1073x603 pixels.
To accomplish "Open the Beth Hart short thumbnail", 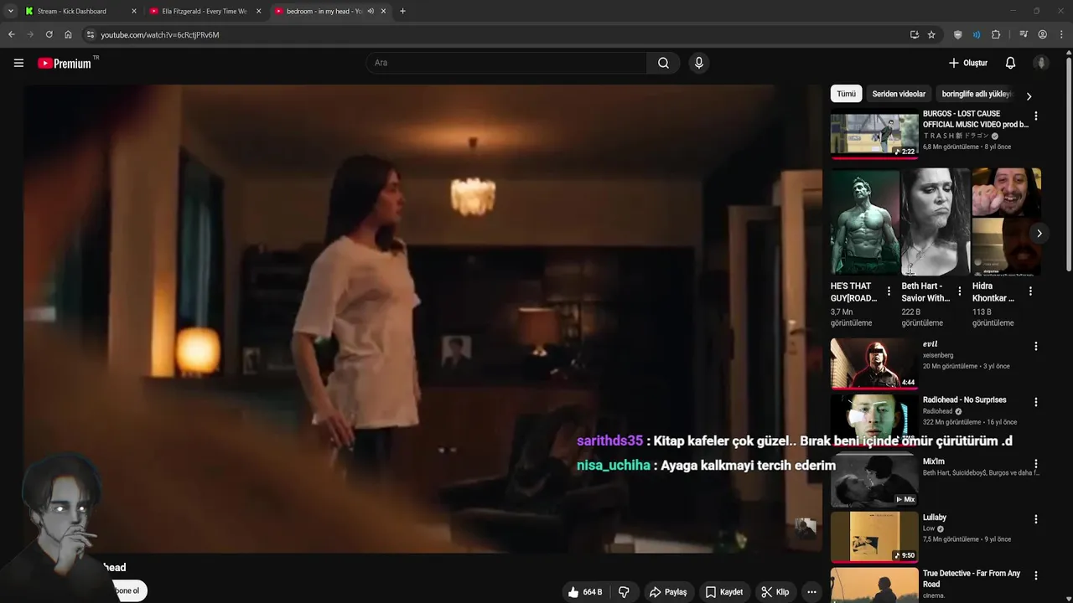I will click(x=936, y=222).
